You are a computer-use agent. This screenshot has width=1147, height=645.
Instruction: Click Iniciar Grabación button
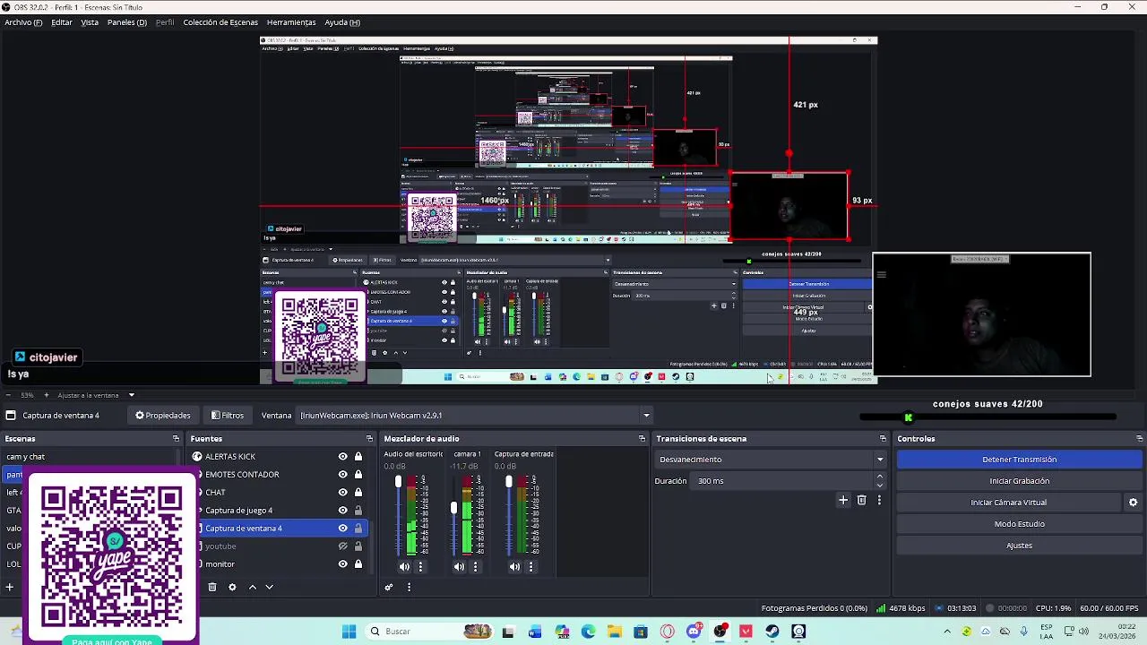1020,481
